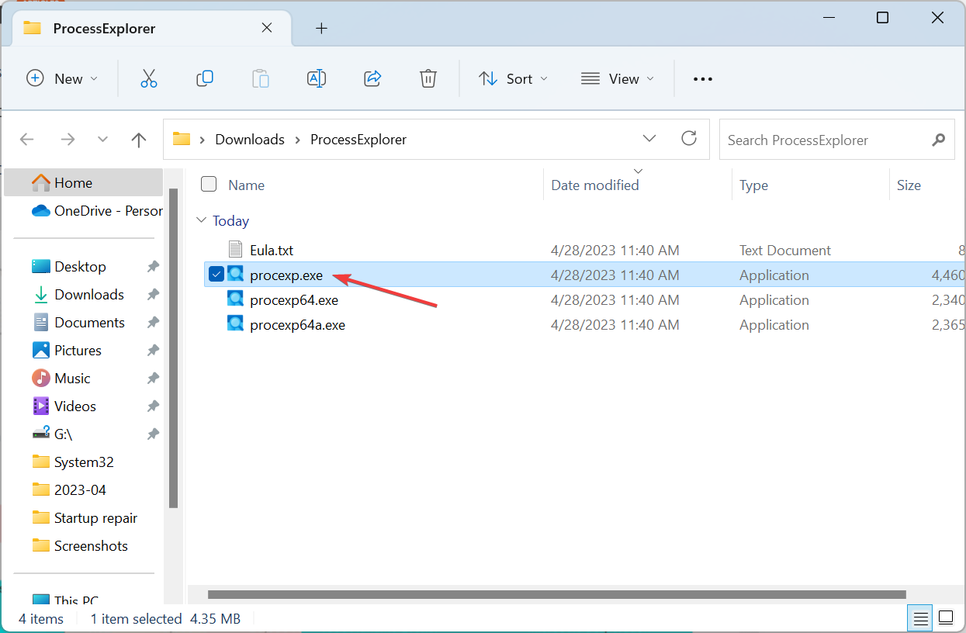Click ProcessExplorer in the address bar

click(x=358, y=140)
